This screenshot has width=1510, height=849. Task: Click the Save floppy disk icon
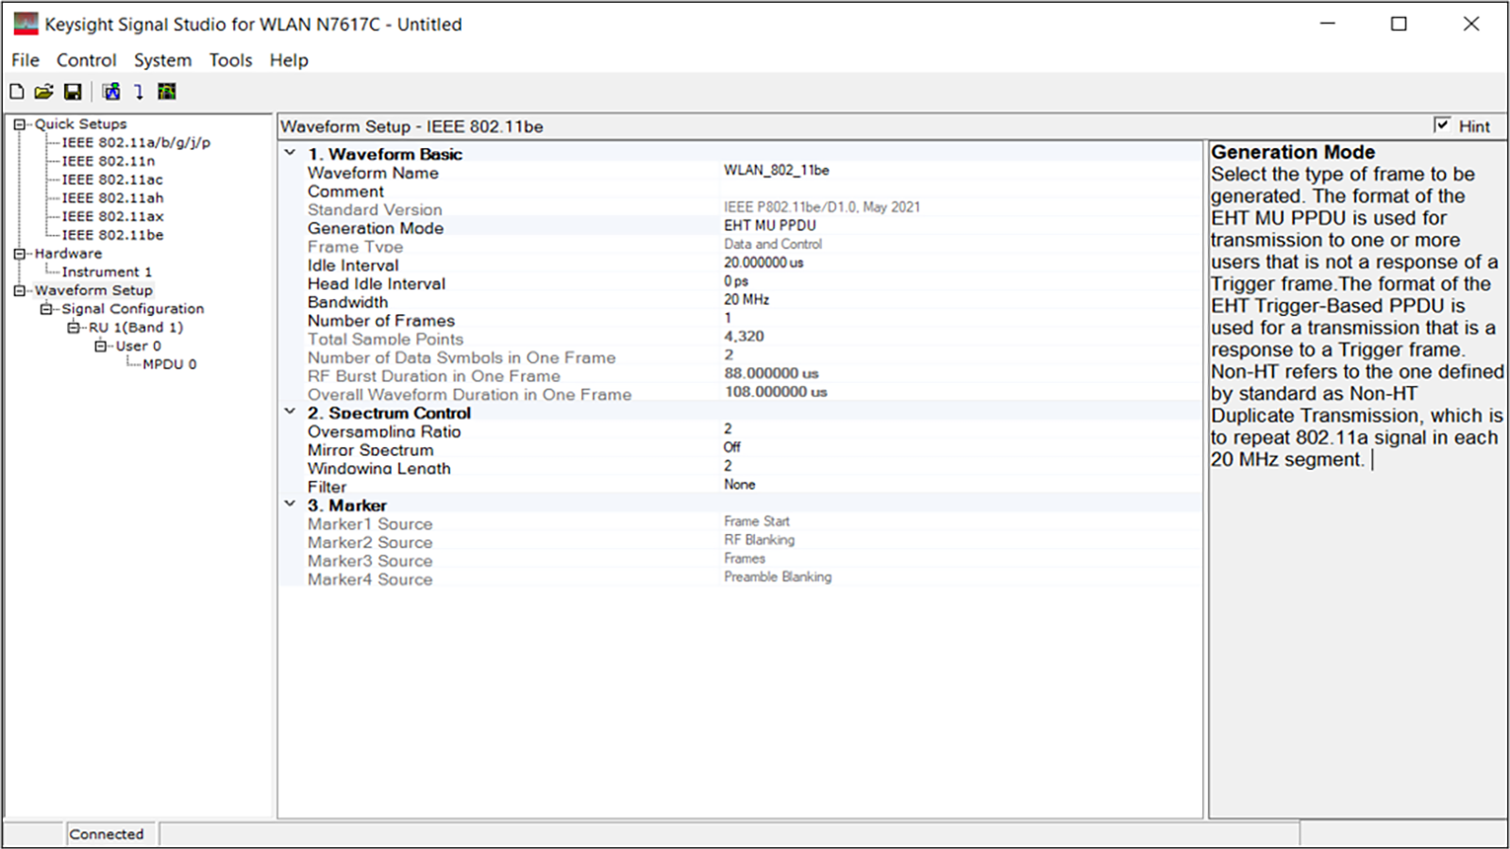73,92
